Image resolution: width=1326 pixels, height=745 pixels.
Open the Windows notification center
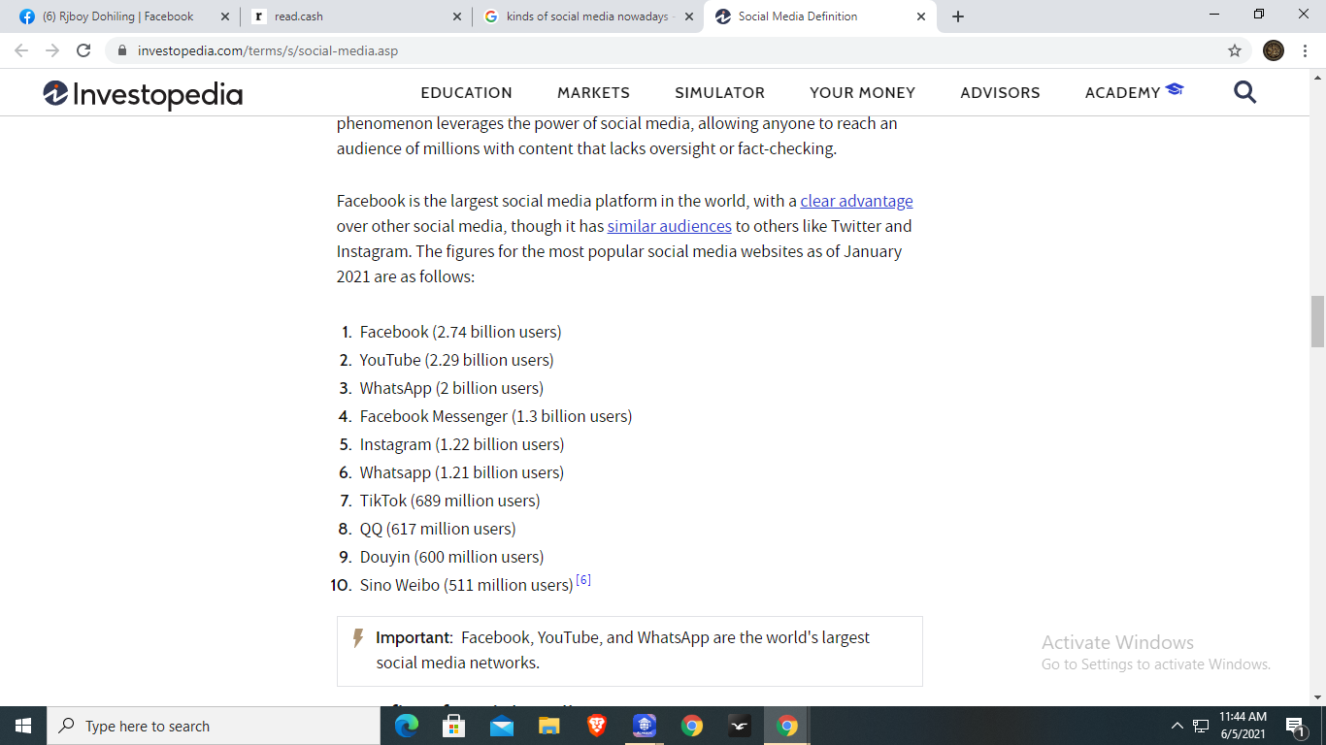click(x=1295, y=726)
